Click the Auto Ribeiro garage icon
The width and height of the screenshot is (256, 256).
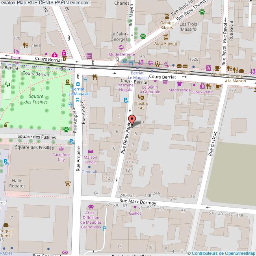[166, 37]
